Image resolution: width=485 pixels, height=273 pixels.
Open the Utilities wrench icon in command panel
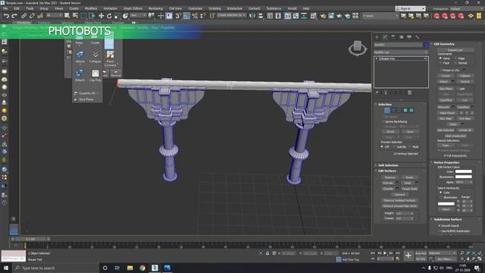click(418, 37)
